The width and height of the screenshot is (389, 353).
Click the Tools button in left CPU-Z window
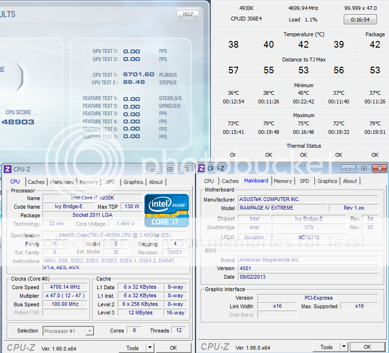132,348
